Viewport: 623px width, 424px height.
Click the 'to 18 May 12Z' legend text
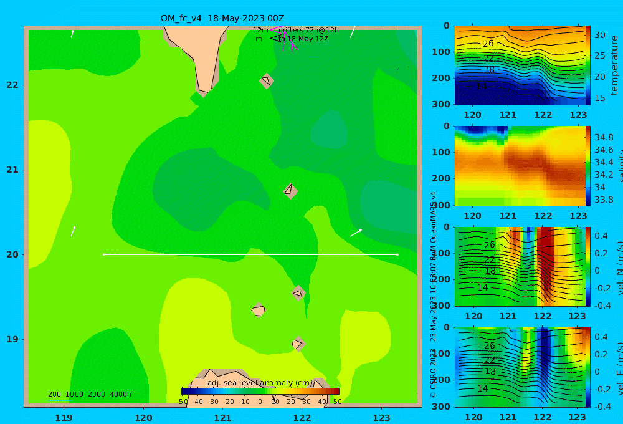coord(303,39)
